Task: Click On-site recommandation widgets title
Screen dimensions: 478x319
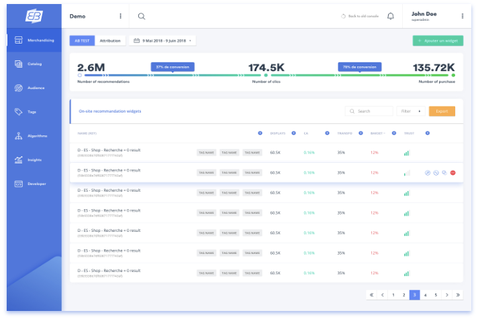Action: pos(109,111)
